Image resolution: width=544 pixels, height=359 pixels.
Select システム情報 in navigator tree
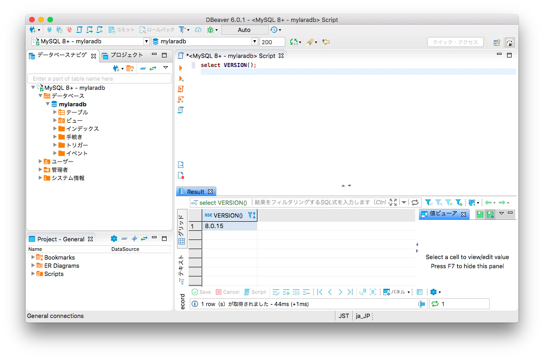click(68, 178)
